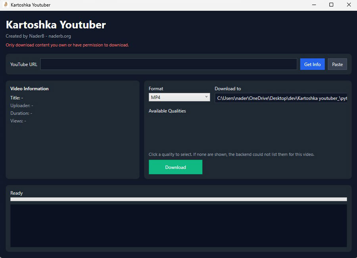Click the Available Qualities label
The width and height of the screenshot is (357, 258).
[168, 111]
